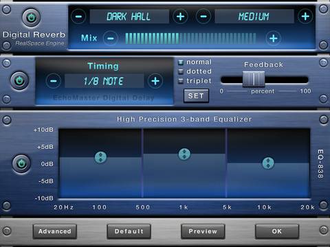Click the Feedback slider handle
Image resolution: width=330 pixels, height=247 pixels.
click(x=254, y=79)
